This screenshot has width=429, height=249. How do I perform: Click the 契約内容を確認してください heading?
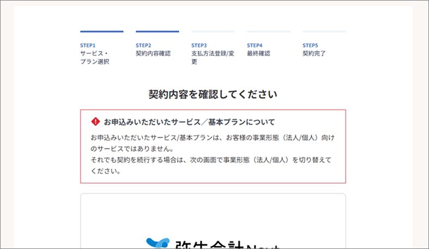pyautogui.click(x=213, y=94)
